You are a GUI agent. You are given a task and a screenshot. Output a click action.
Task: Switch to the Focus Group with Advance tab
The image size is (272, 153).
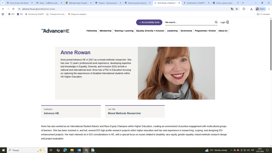coord(19,3)
